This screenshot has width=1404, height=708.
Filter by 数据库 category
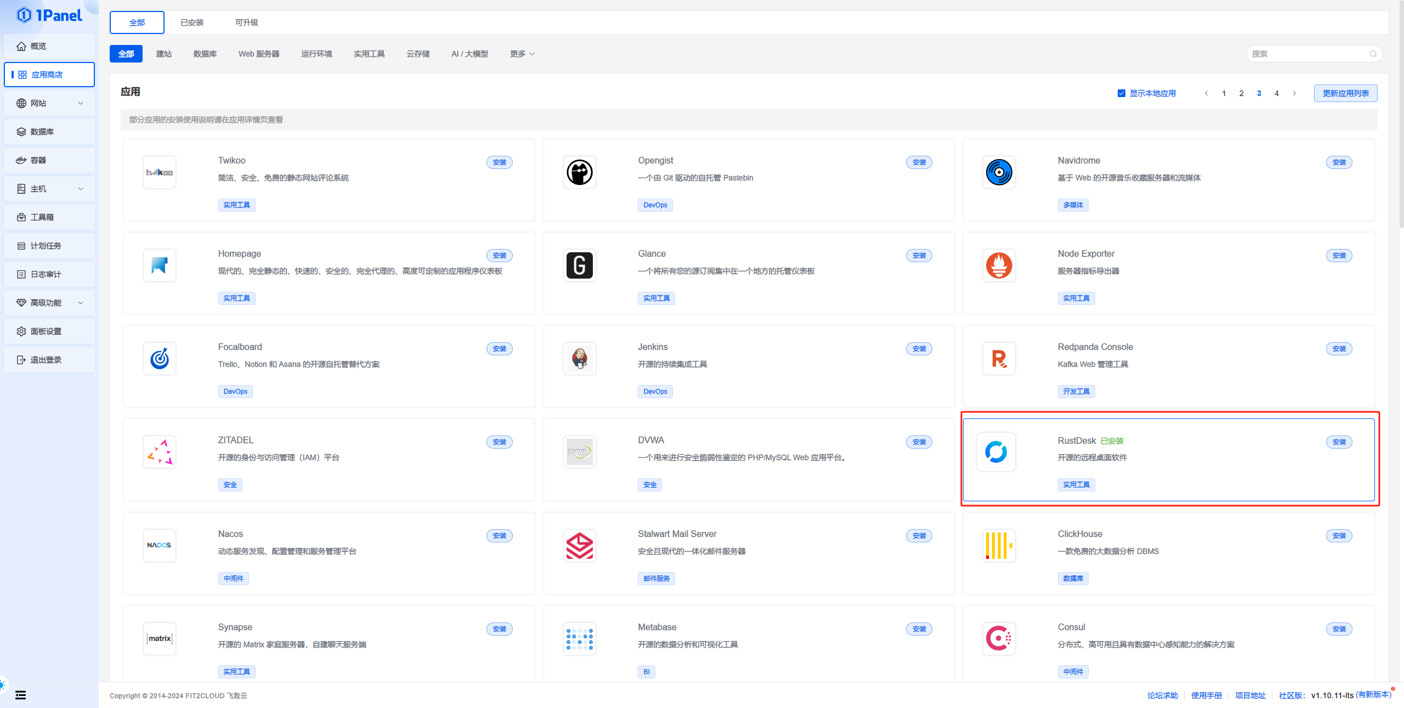(x=205, y=54)
